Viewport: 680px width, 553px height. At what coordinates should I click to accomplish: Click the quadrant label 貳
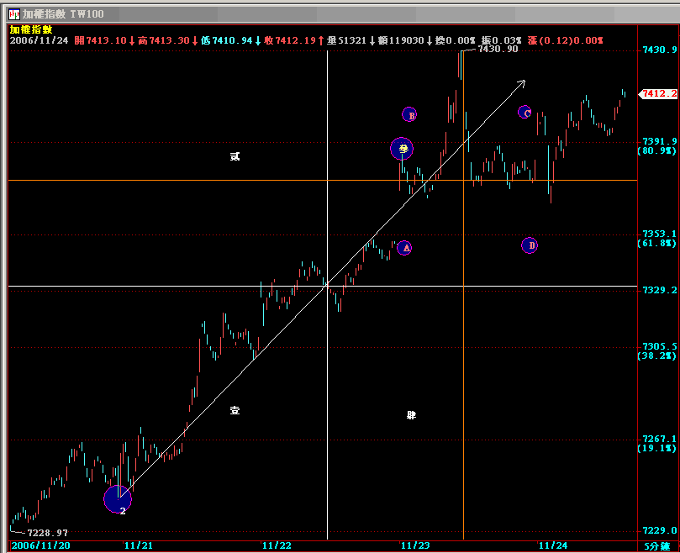pos(235,156)
